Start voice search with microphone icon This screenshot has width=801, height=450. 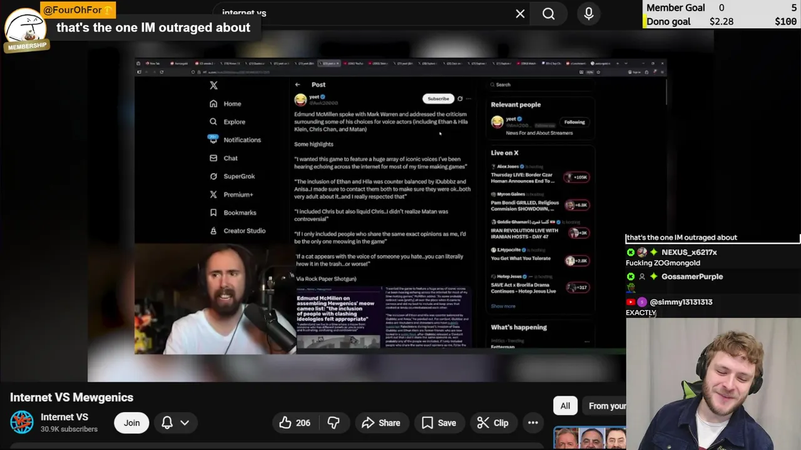(589, 14)
